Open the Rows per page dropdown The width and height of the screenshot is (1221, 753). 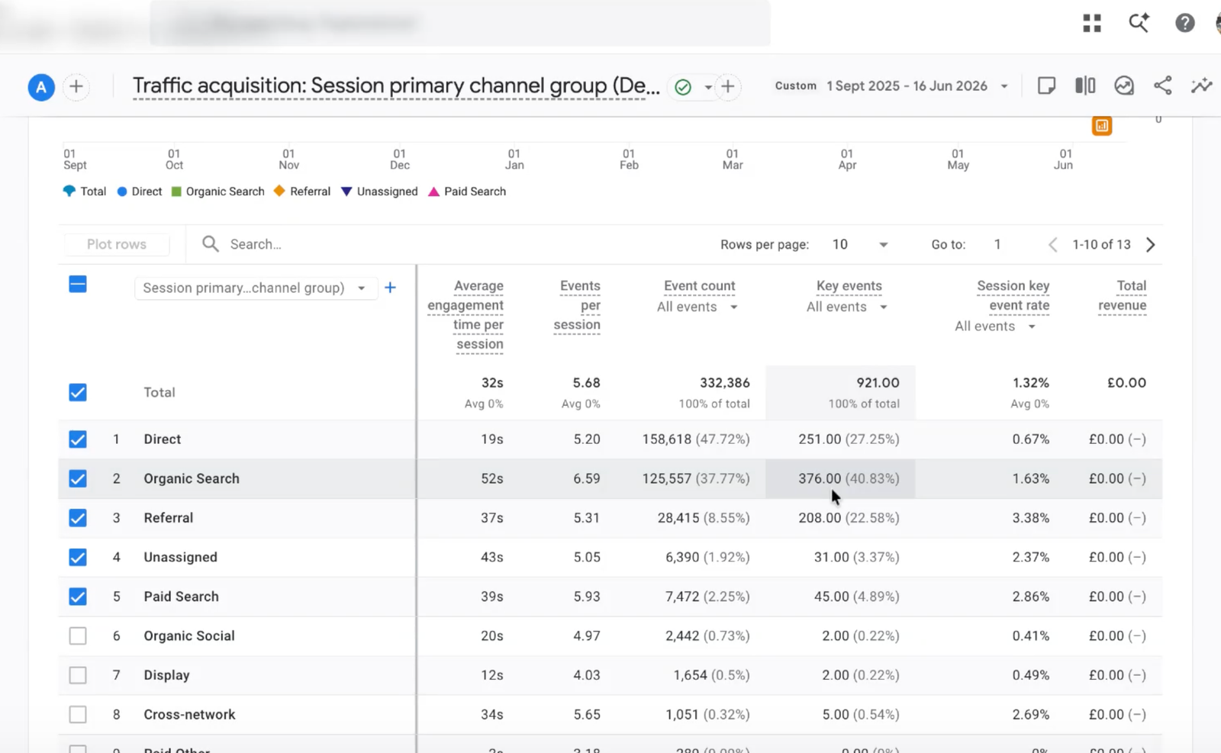pyautogui.click(x=859, y=244)
